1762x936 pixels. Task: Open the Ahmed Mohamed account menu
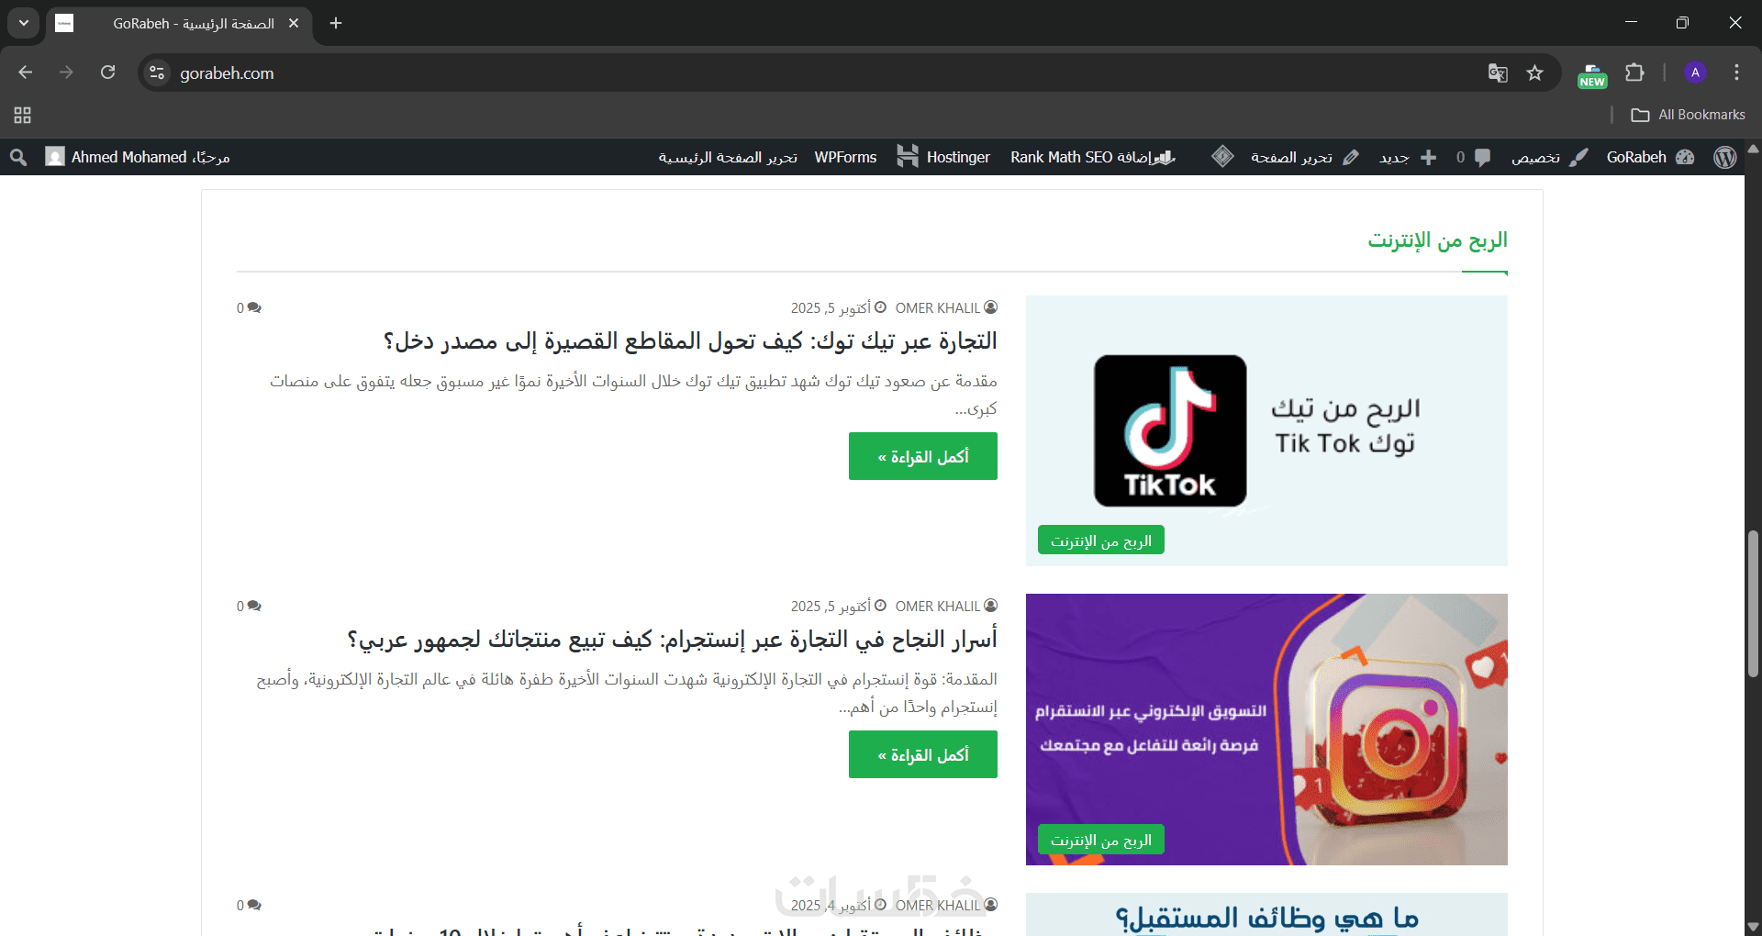(x=138, y=157)
